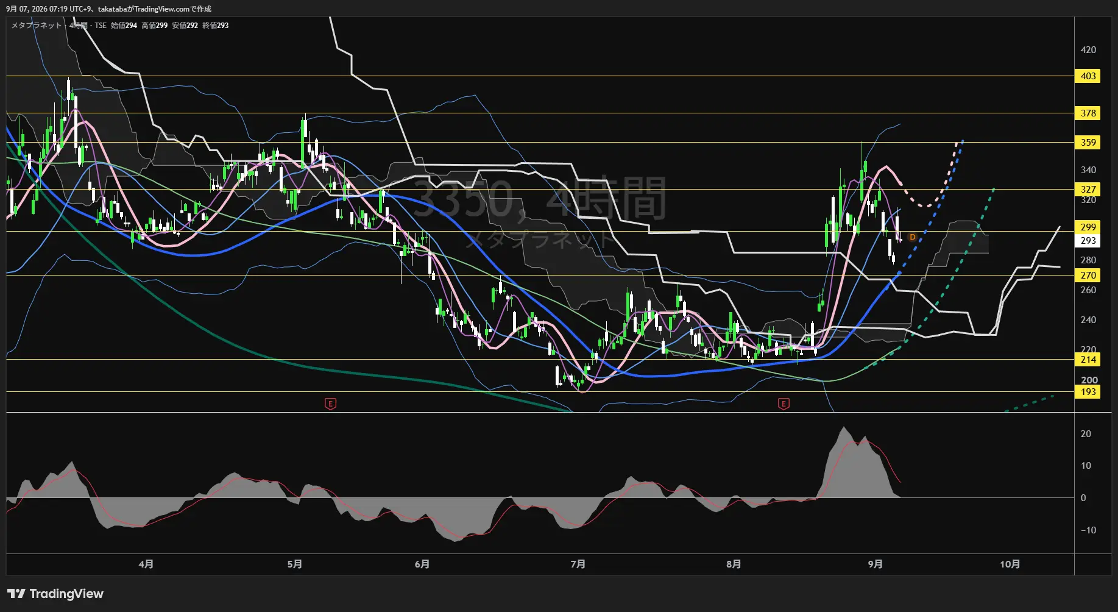Image resolution: width=1118 pixels, height=612 pixels.
Task: Select the yellow 327 price label
Action: click(x=1088, y=190)
